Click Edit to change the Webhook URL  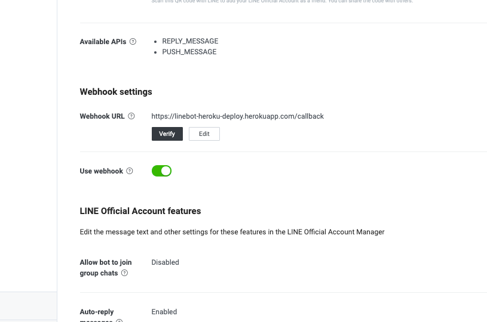coord(204,134)
